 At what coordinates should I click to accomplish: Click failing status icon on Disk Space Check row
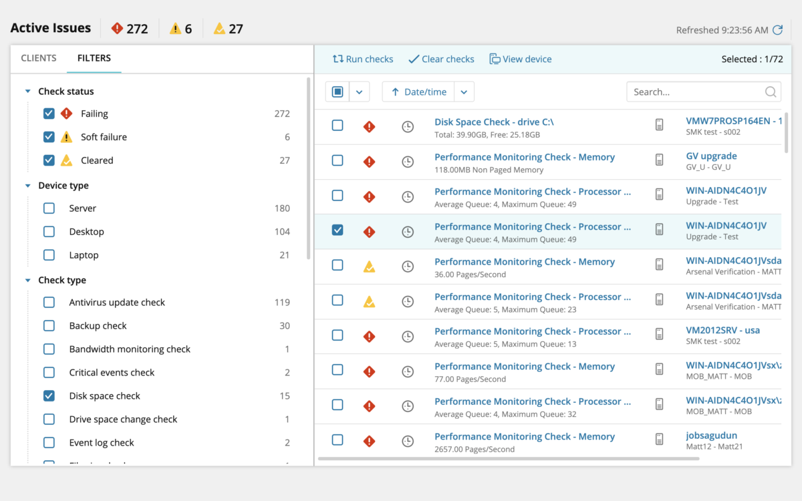[369, 126]
